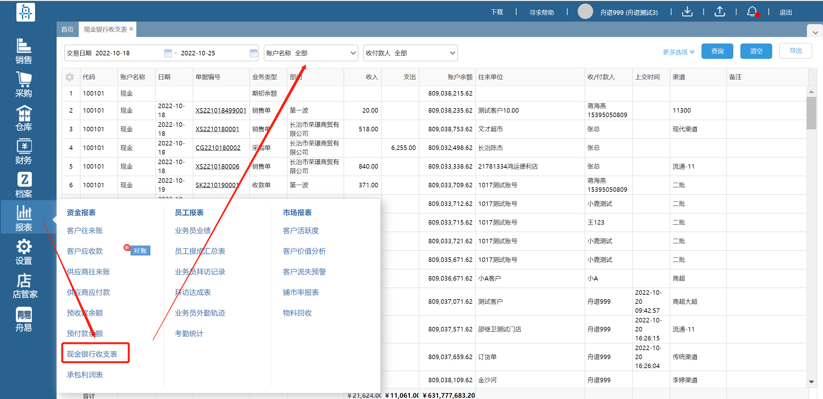Click the 查询 search button
The width and height of the screenshot is (823, 399).
[x=717, y=51]
